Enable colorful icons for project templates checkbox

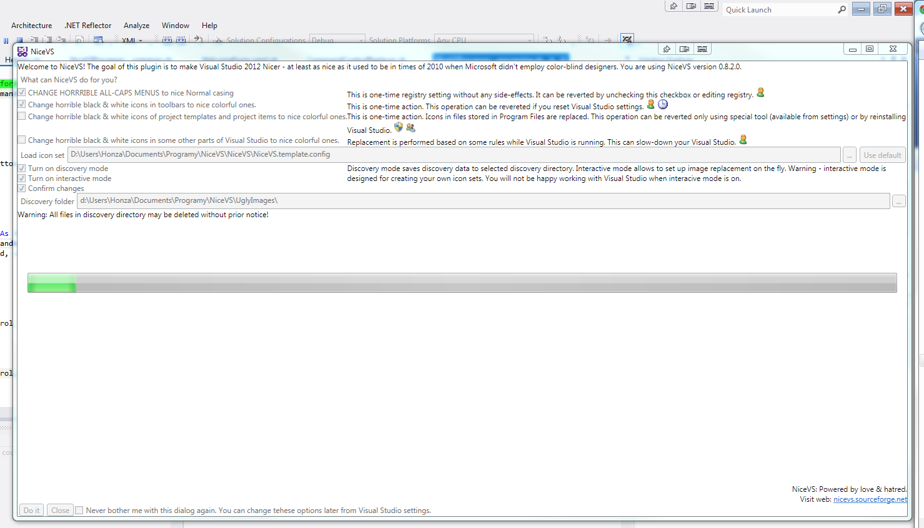[x=22, y=116]
